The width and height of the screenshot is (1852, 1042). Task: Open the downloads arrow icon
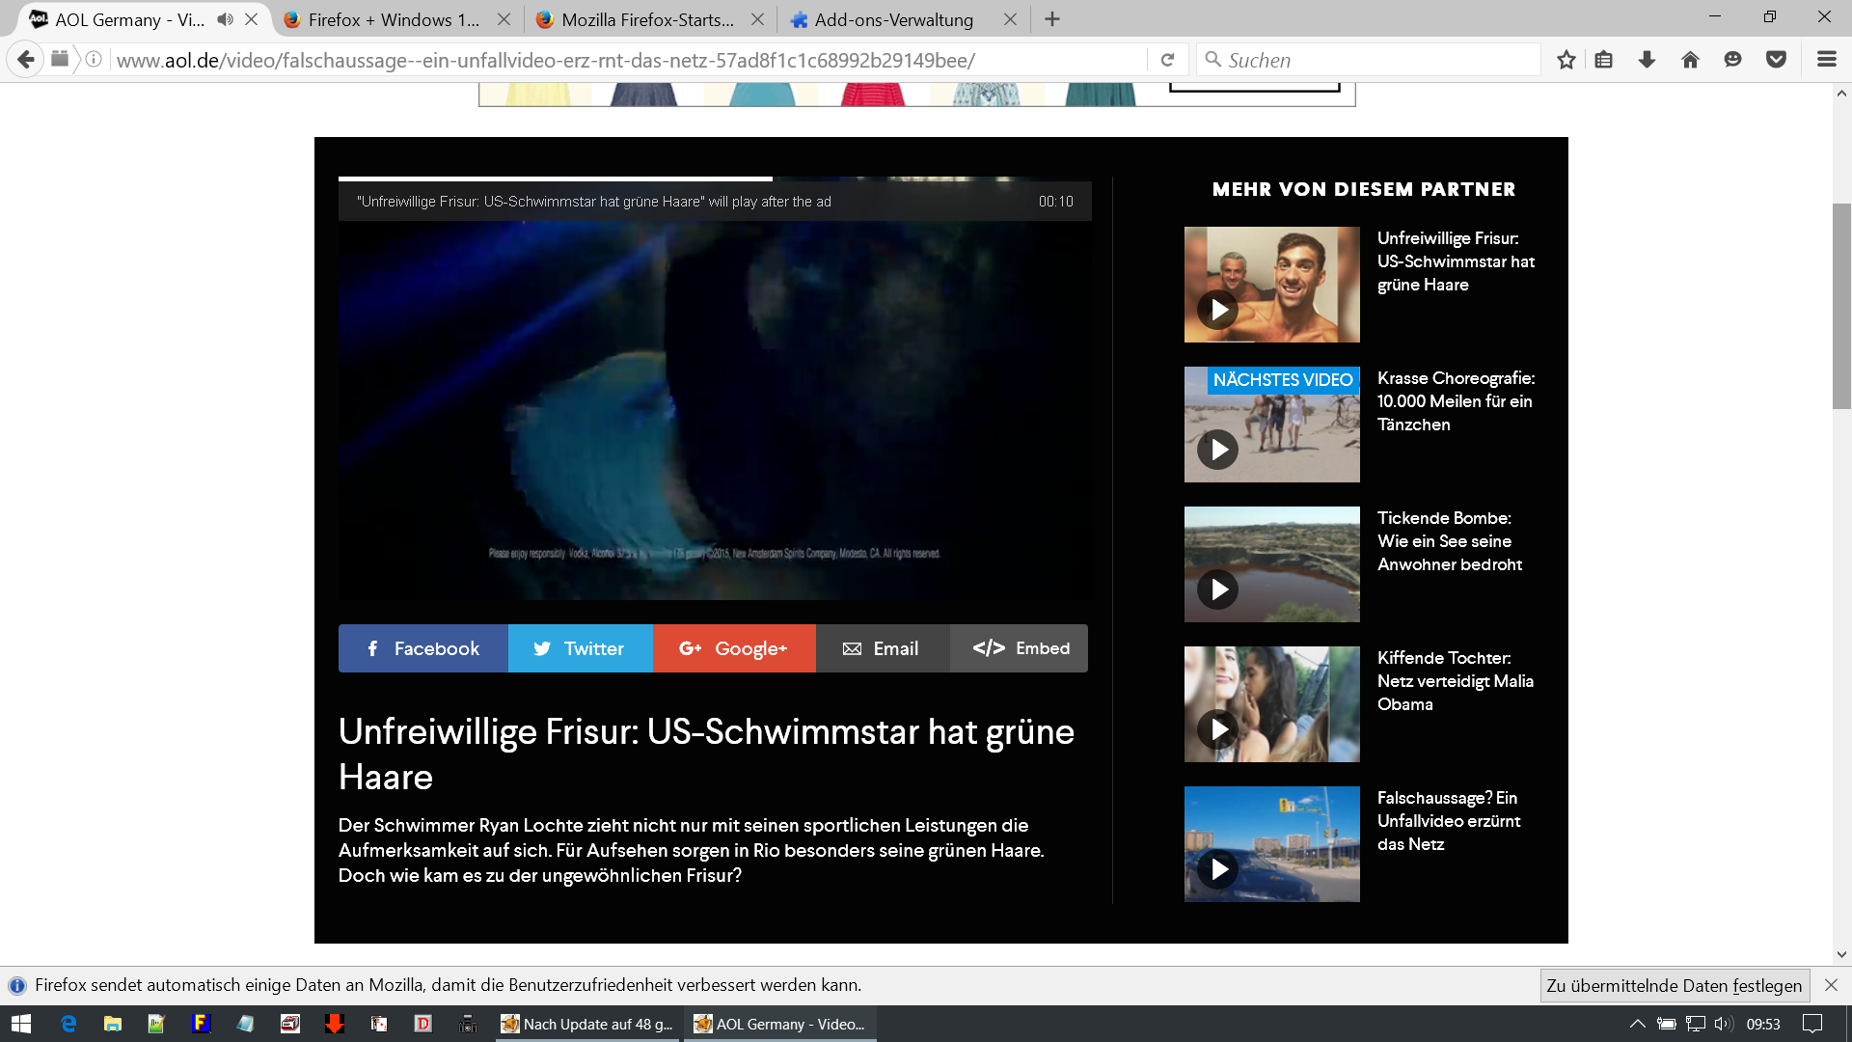coord(1647,60)
